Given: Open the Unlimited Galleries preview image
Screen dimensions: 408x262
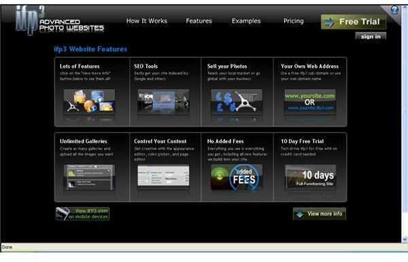Looking at the screenshot, I should click(x=89, y=177).
